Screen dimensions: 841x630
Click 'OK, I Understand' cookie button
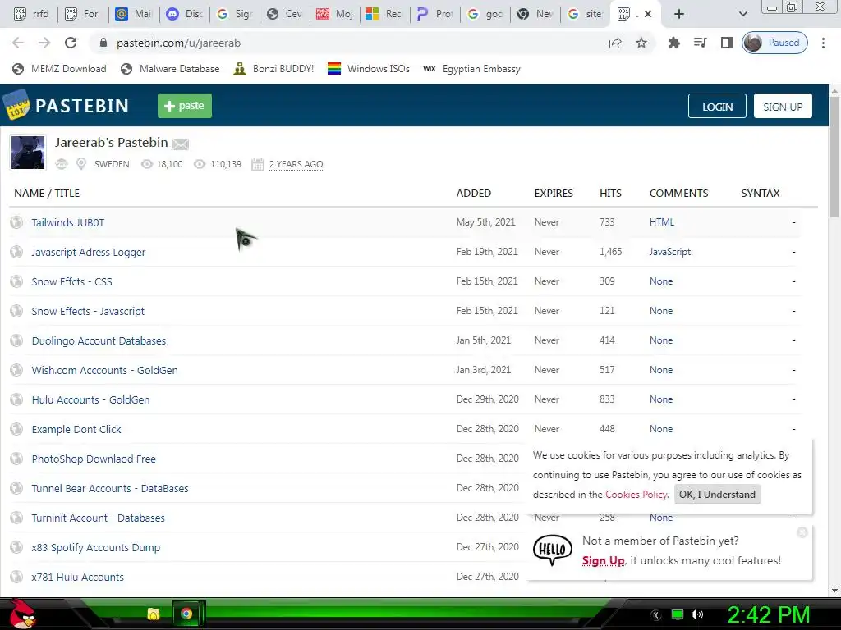(x=717, y=495)
